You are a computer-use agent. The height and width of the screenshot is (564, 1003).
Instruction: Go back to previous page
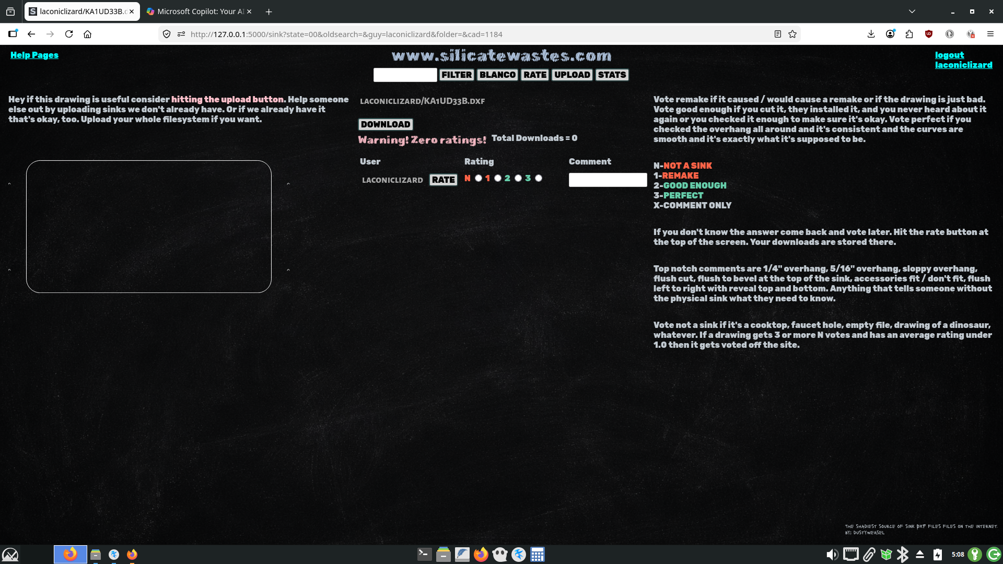tap(31, 34)
